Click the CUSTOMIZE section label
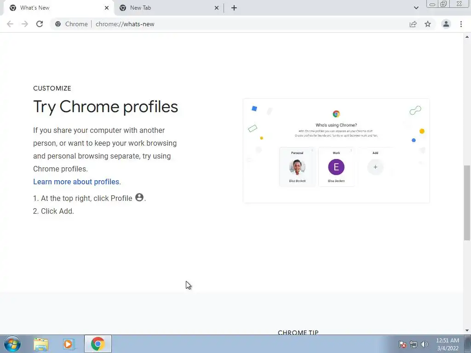 coord(52,88)
